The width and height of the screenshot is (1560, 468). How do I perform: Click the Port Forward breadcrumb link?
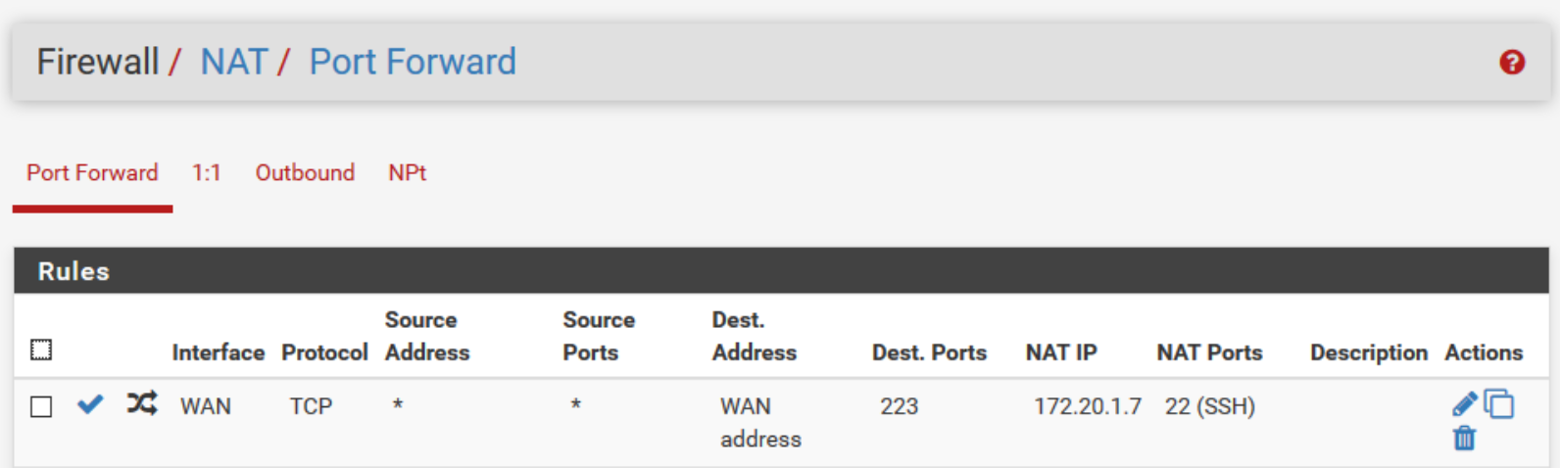(x=413, y=62)
